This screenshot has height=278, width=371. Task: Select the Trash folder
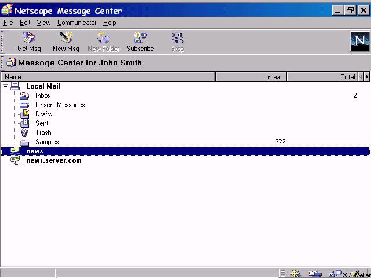click(x=43, y=133)
